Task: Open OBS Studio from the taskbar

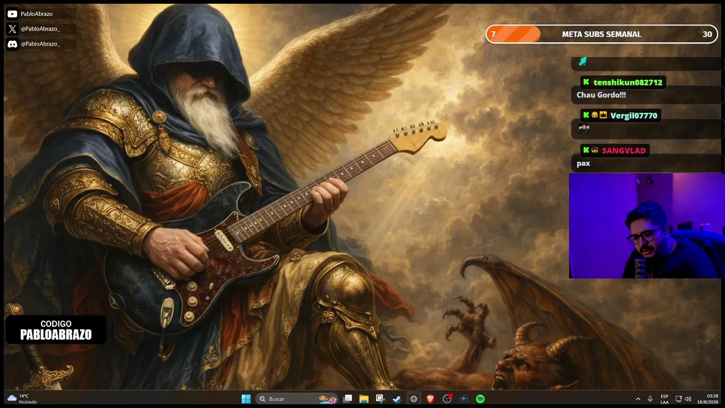Action: (x=447, y=399)
